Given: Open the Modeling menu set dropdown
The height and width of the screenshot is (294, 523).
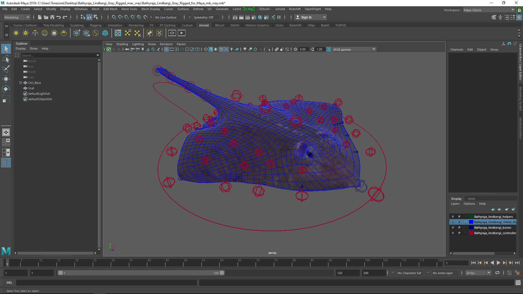Looking at the screenshot, I should click(x=17, y=17).
